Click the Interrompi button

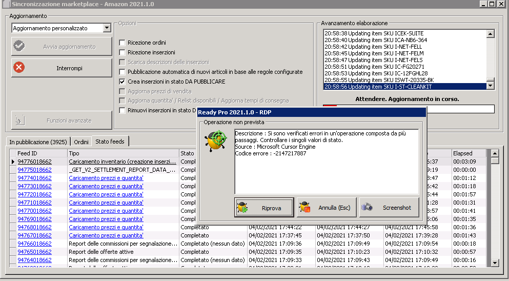tap(62, 68)
